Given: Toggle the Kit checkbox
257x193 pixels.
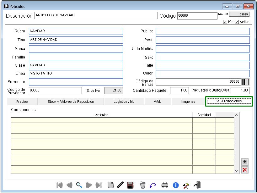Looking at the screenshot, I should [225, 22].
